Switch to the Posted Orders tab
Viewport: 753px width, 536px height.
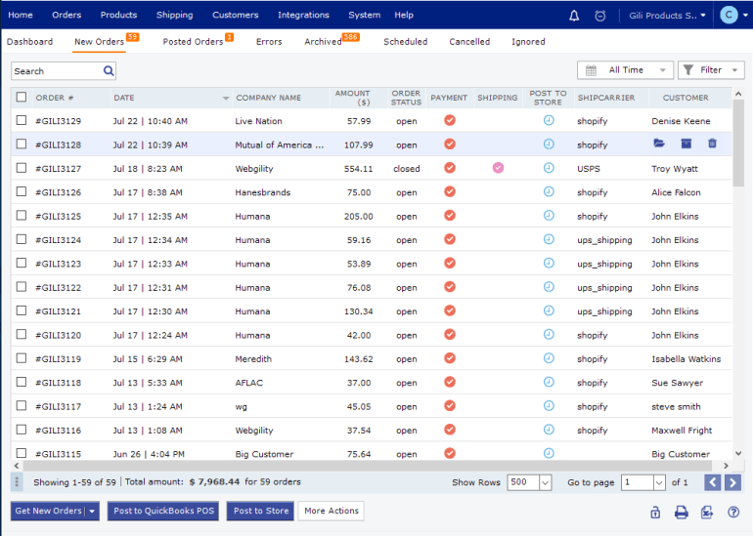193,42
